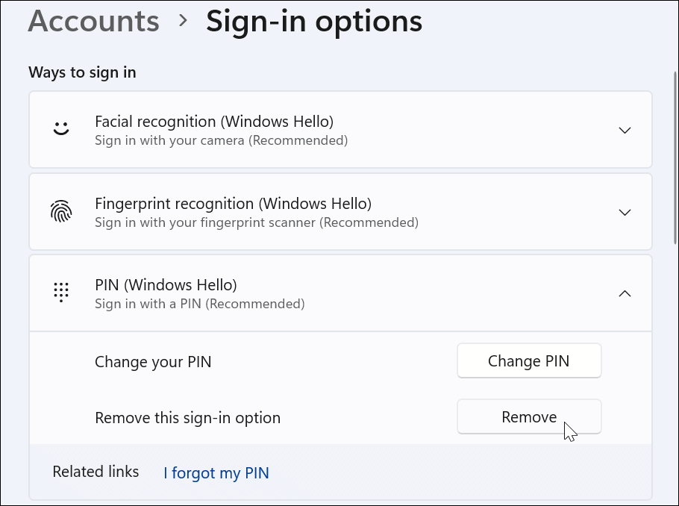Click the PIN keypad dots icon

[62, 292]
